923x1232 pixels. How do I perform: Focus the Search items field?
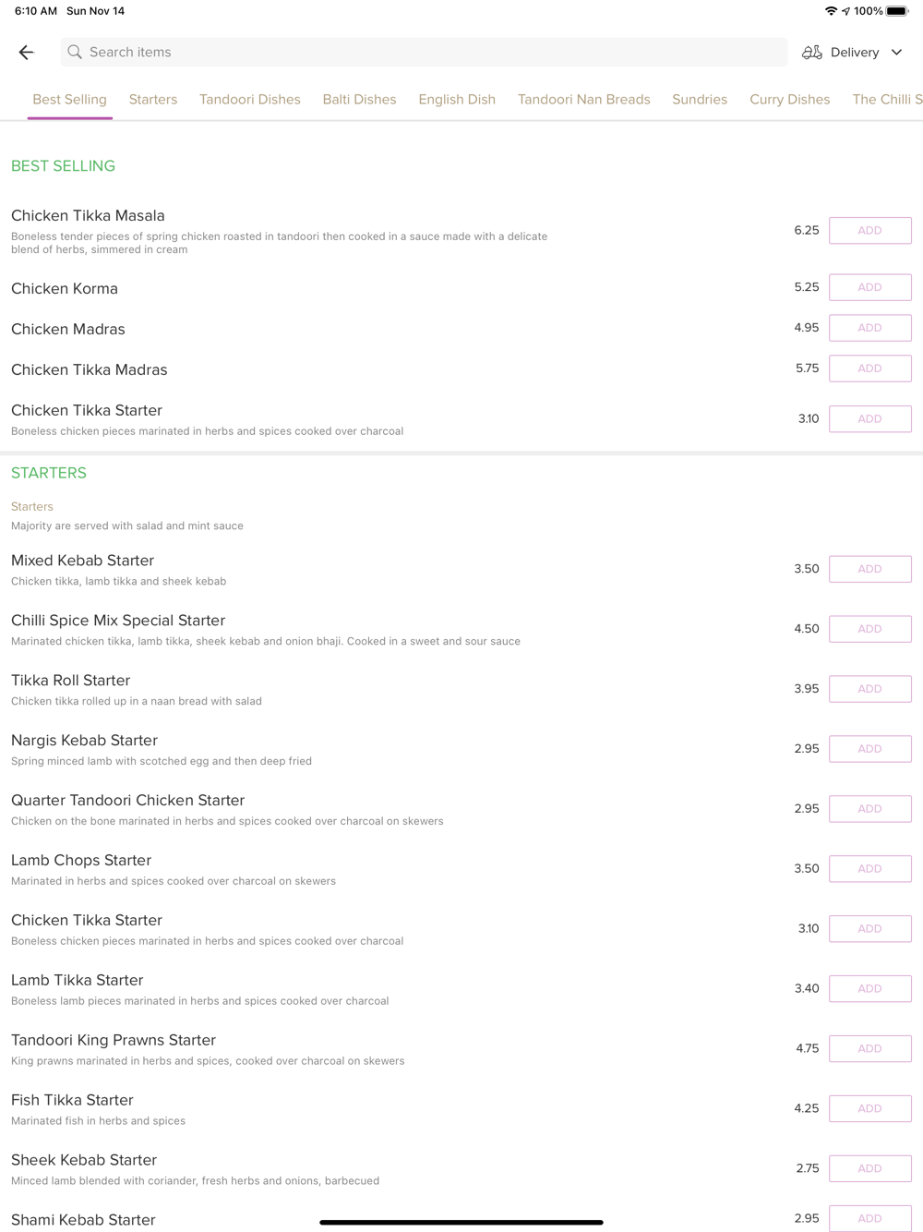click(425, 53)
